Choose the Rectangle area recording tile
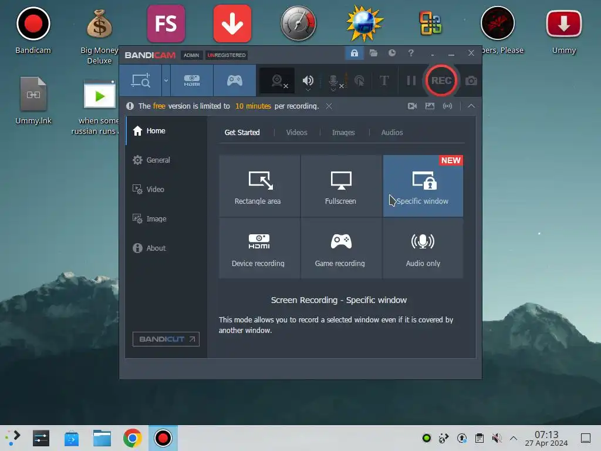The height and width of the screenshot is (451, 601). pos(259,186)
